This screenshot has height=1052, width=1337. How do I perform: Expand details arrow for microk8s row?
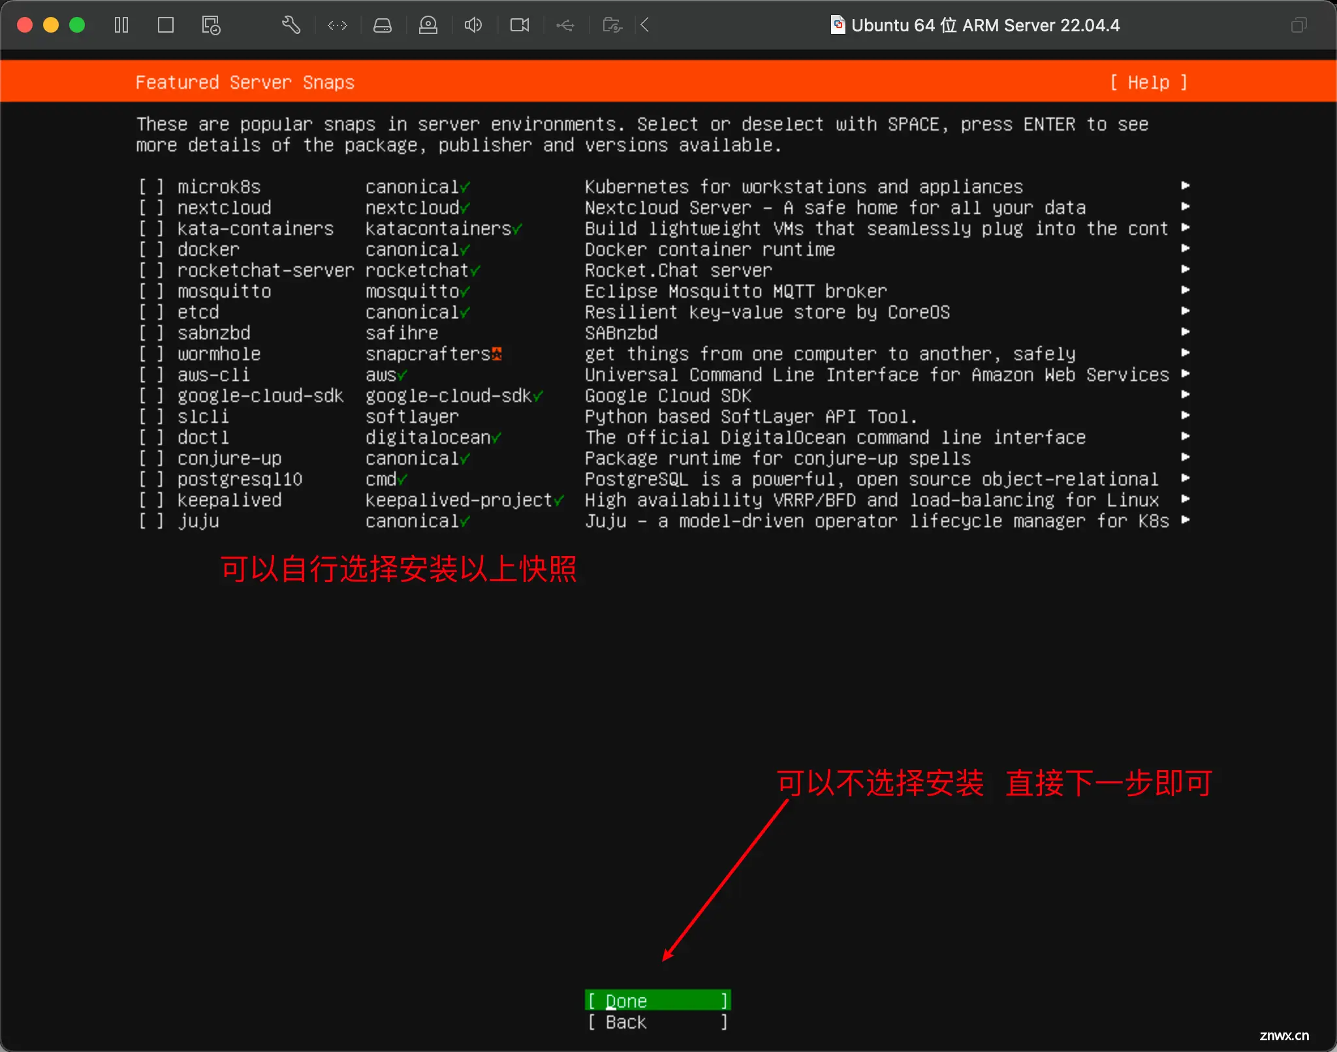[1186, 185]
